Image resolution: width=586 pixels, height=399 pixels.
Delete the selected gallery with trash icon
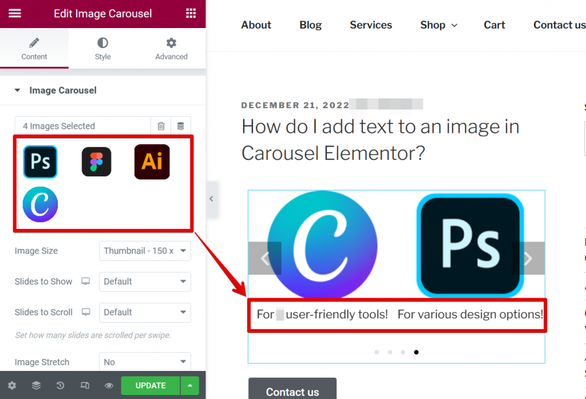[161, 125]
